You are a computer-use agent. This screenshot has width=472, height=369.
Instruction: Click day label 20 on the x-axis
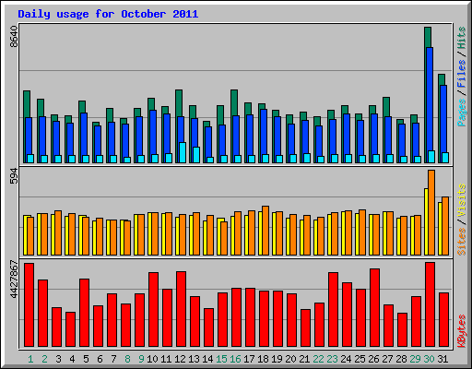click(290, 359)
